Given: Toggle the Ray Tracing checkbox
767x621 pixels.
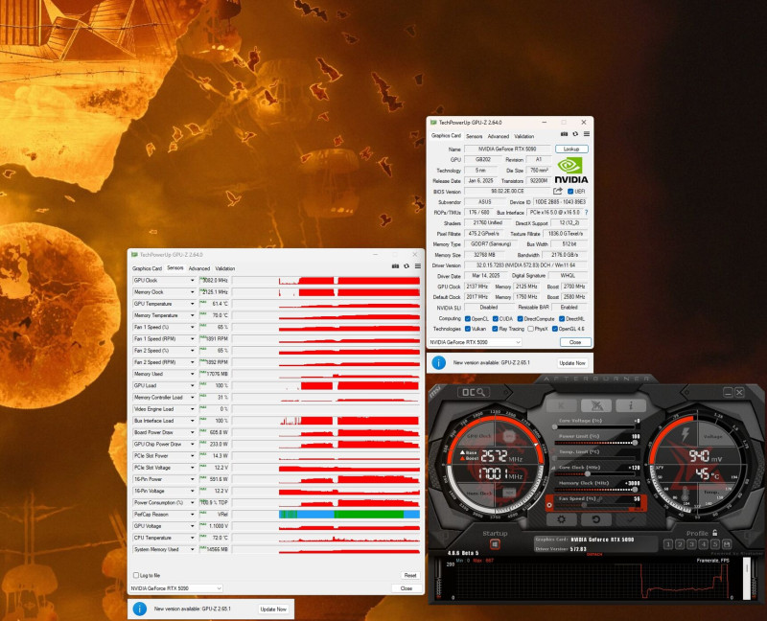Looking at the screenshot, I should (x=495, y=329).
